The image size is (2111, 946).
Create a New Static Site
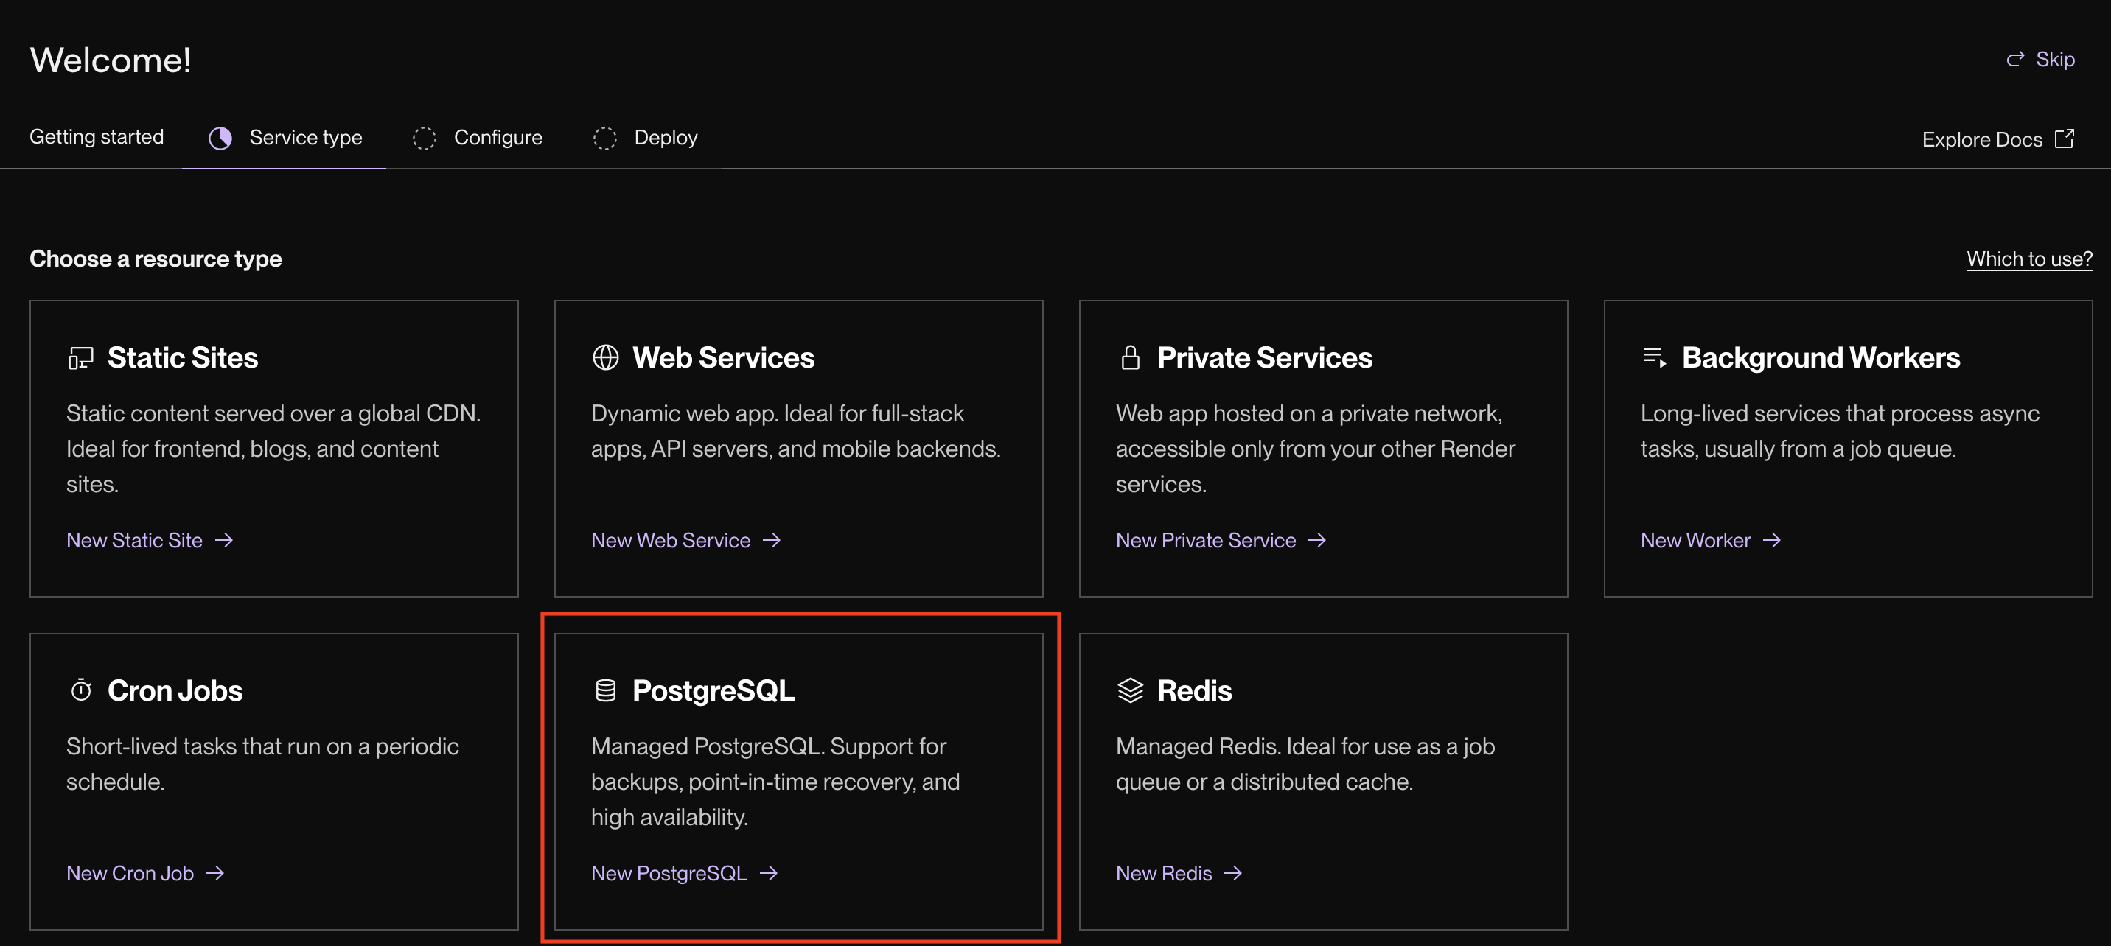point(150,541)
